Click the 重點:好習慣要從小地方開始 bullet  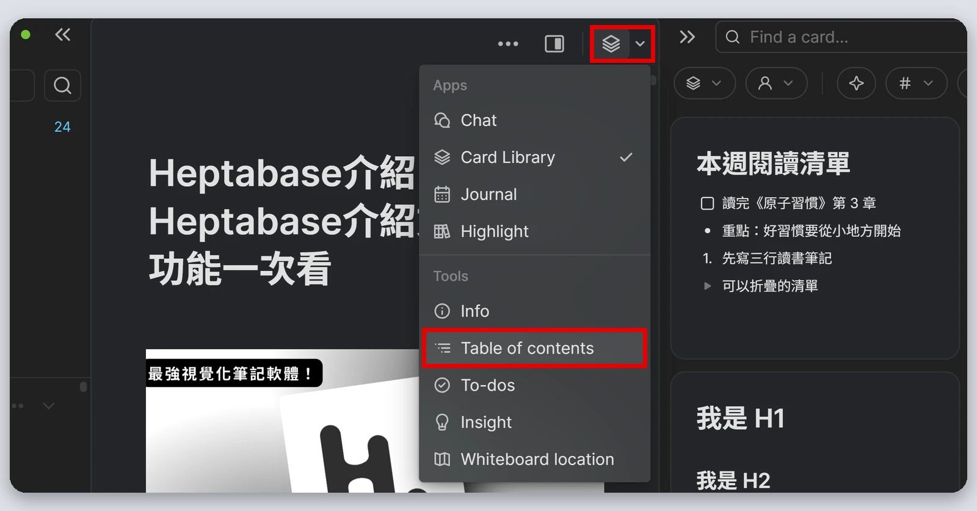(811, 231)
